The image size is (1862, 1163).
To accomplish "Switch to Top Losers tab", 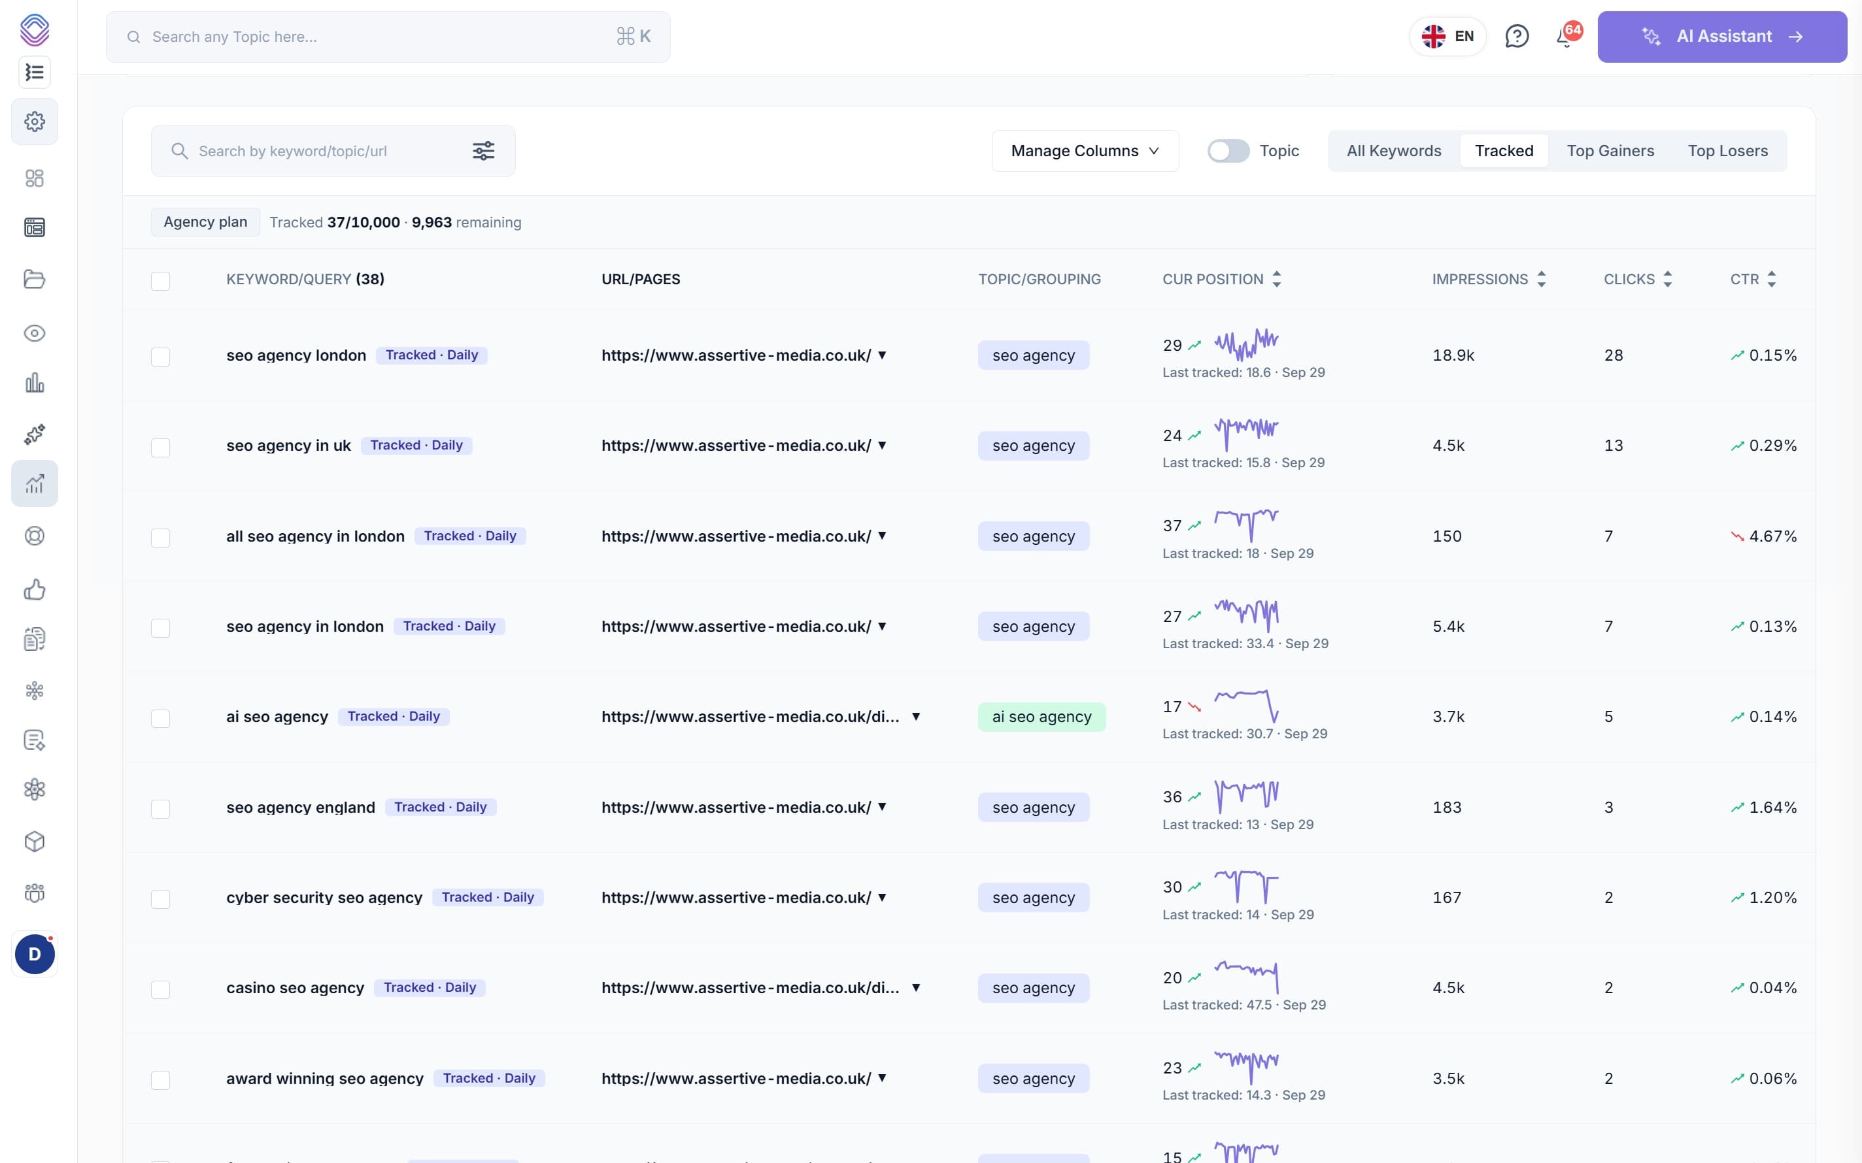I will click(1727, 151).
